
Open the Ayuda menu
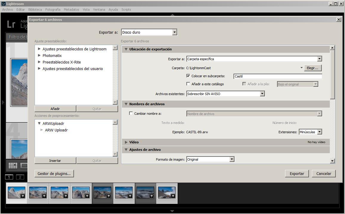point(113,10)
